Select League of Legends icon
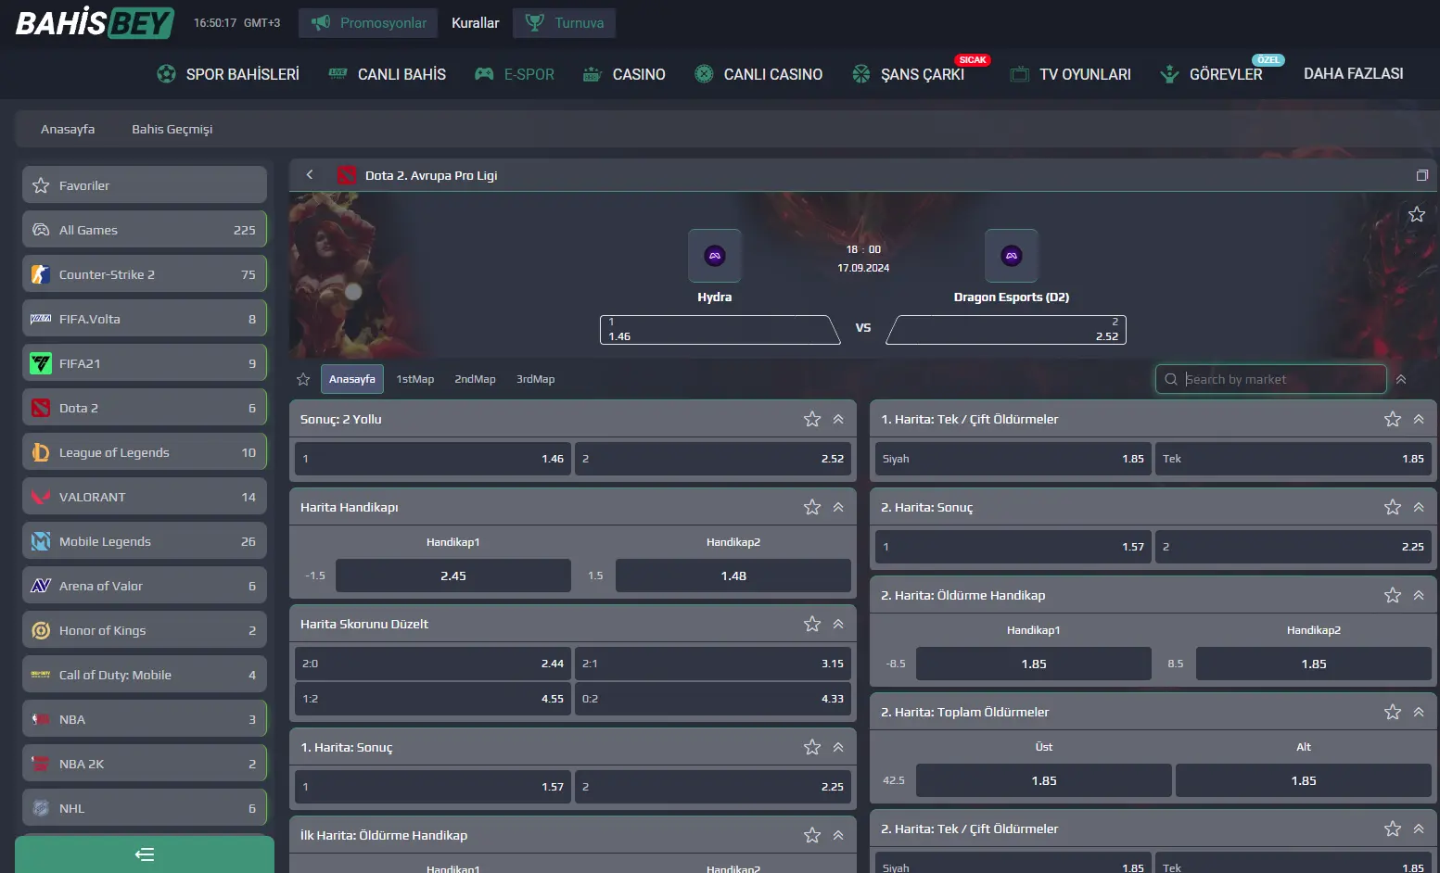Viewport: 1440px width, 873px height. click(x=41, y=452)
